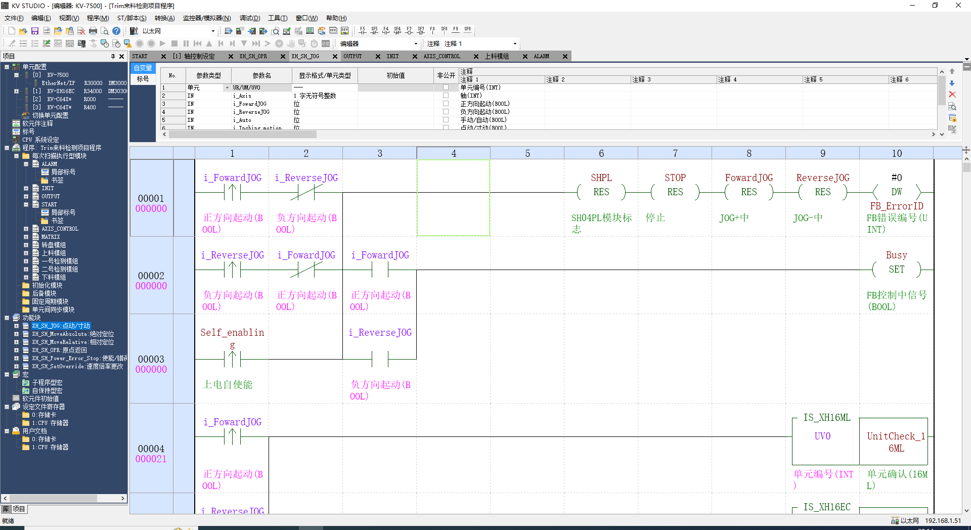This screenshot has width=971, height=530.
Task: Select XH_SH_MoveAbsolute function block
Action: pyautogui.click(x=73, y=334)
